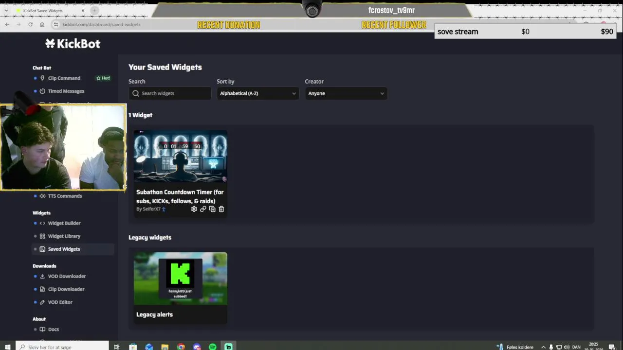This screenshot has width=623, height=350.
Task: Click the VOD Editor pencil icon
Action: coord(42,302)
